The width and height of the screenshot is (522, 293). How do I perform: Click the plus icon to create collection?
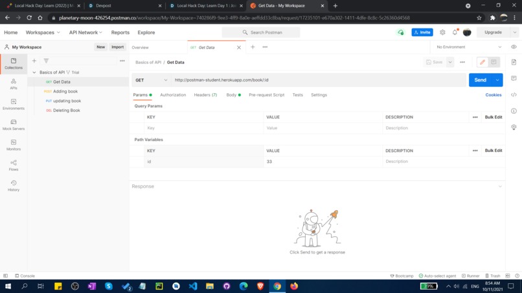34,61
